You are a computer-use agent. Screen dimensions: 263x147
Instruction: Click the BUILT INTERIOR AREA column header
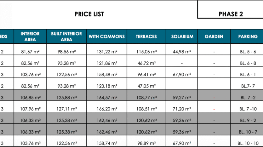pyautogui.click(x=66, y=37)
